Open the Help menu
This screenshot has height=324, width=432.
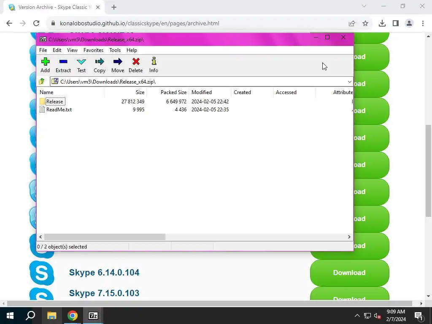click(x=132, y=50)
